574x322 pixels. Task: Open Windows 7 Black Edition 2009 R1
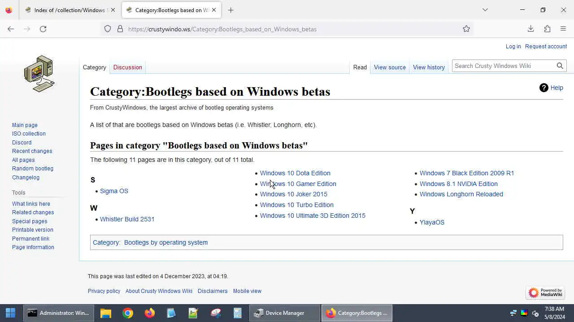pos(467,173)
